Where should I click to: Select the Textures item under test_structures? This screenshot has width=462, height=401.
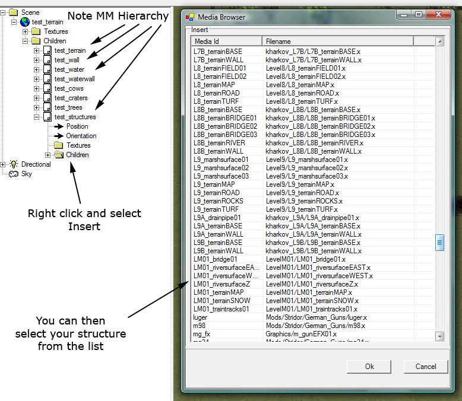pyautogui.click(x=78, y=145)
